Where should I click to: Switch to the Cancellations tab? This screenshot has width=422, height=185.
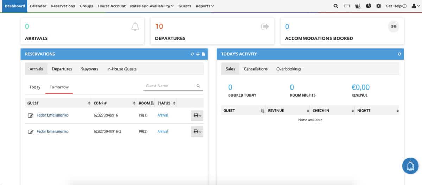coord(256,69)
